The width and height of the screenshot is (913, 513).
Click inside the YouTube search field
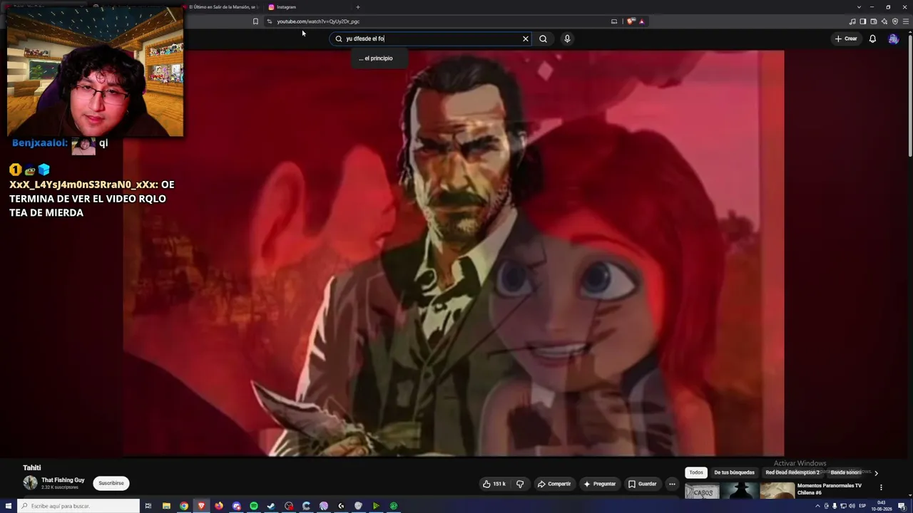pos(431,39)
